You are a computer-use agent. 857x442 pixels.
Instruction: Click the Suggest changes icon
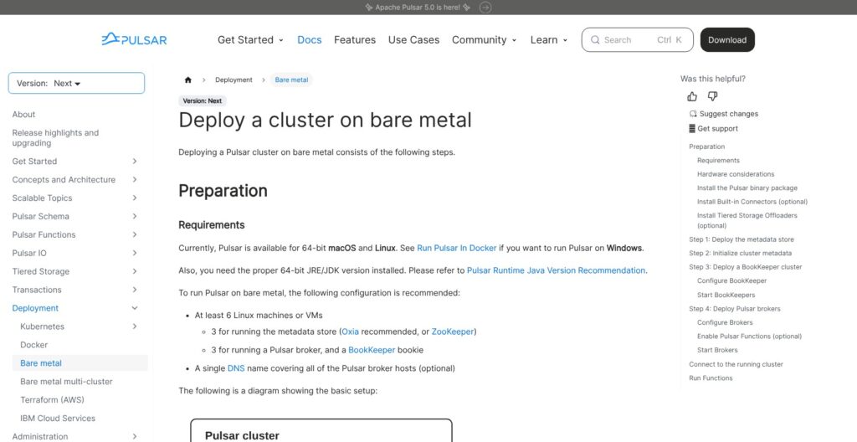[693, 114]
